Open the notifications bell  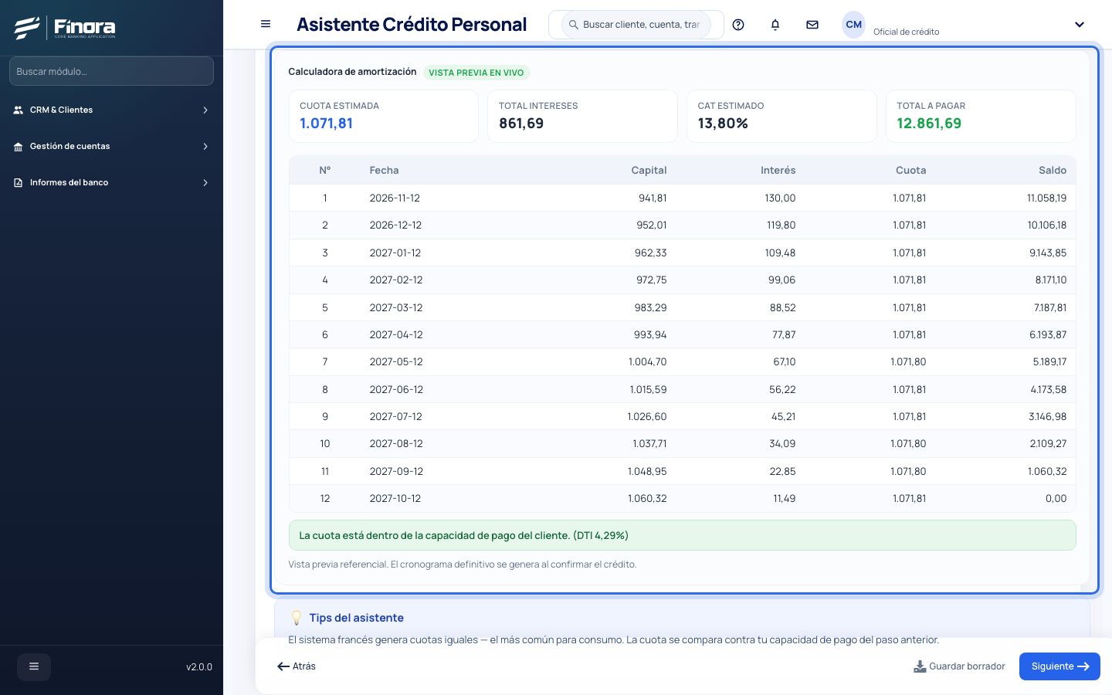[x=775, y=25]
